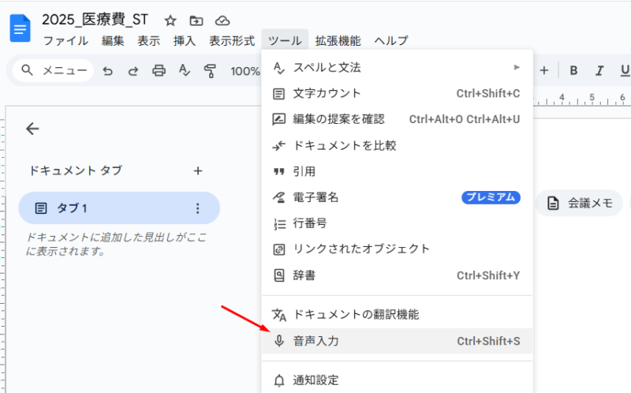
Task: Star this document as favorite
Action: tap(170, 21)
